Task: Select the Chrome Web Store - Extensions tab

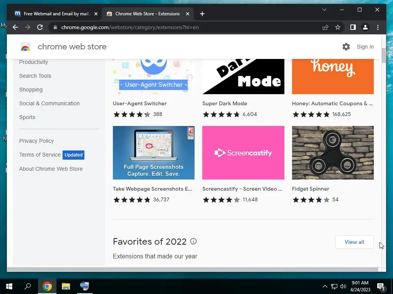Action: click(x=147, y=14)
